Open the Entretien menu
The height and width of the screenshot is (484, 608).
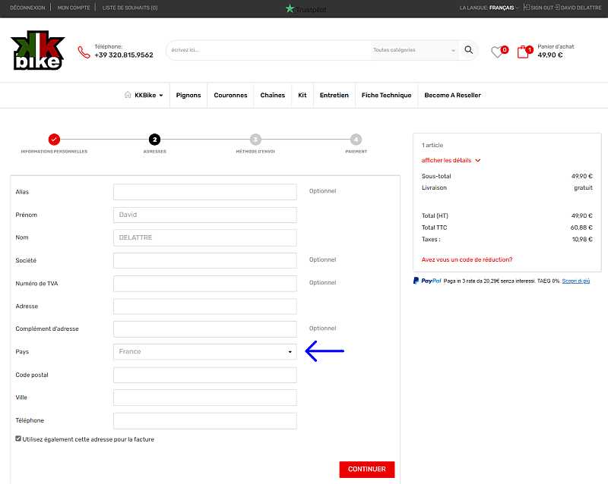click(334, 96)
